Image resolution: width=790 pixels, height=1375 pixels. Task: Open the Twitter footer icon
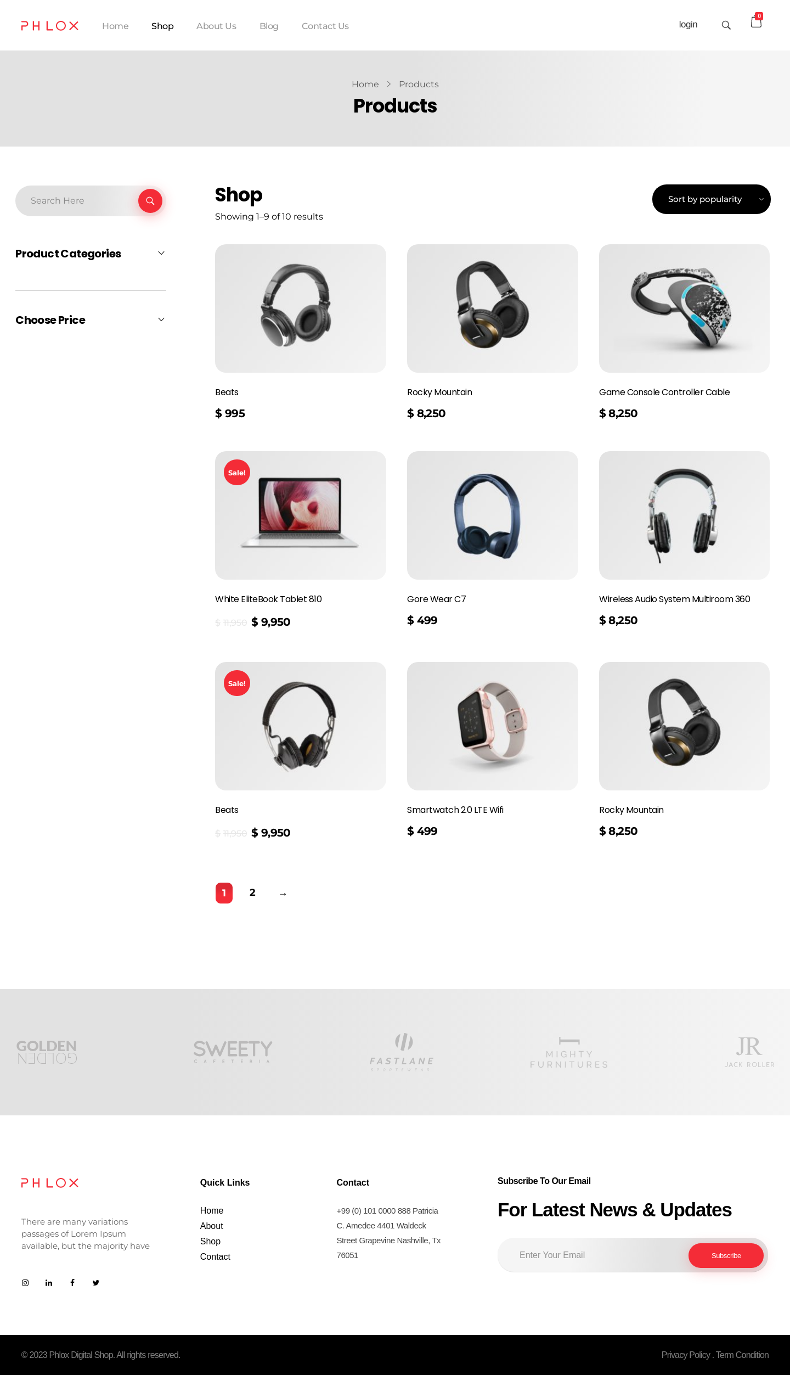point(96,1283)
